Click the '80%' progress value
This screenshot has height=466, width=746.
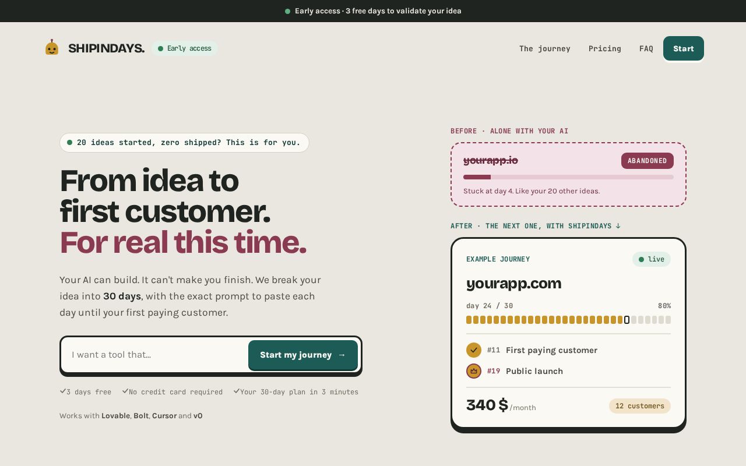coord(664,306)
